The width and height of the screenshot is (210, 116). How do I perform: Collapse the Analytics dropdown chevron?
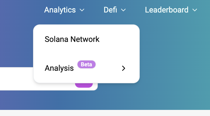pos(82,10)
